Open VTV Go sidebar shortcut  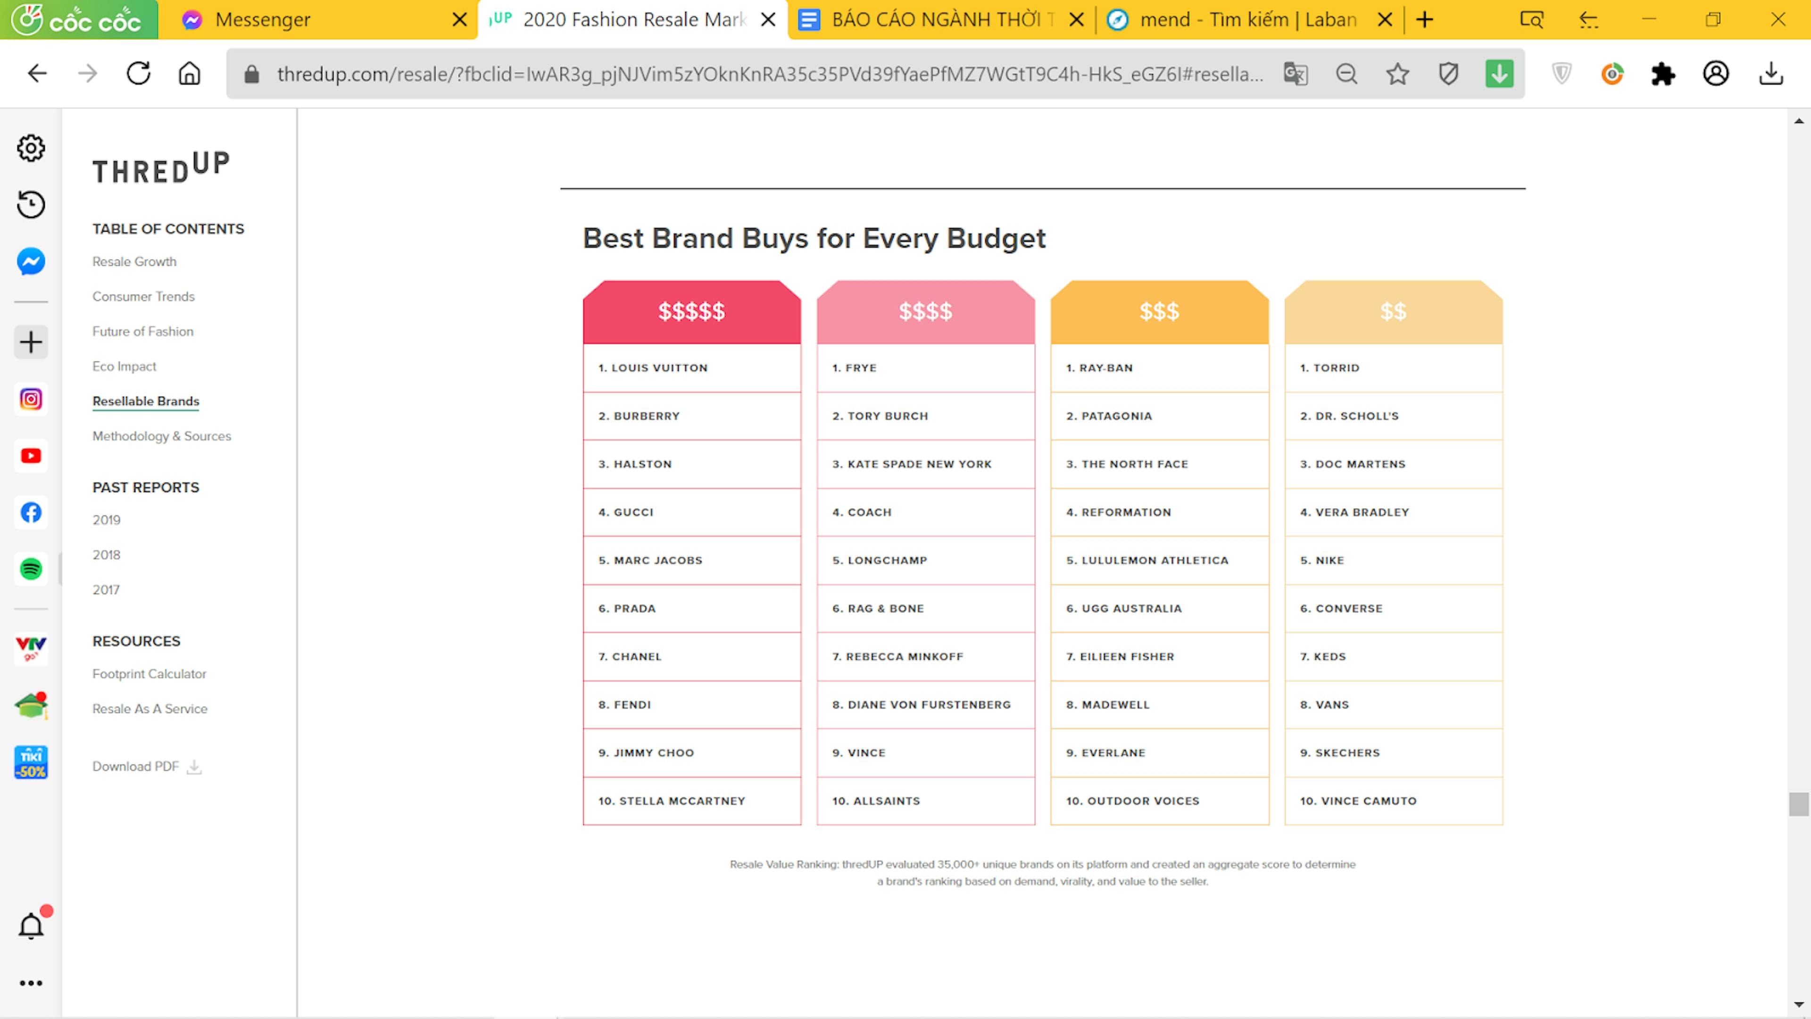tap(31, 648)
